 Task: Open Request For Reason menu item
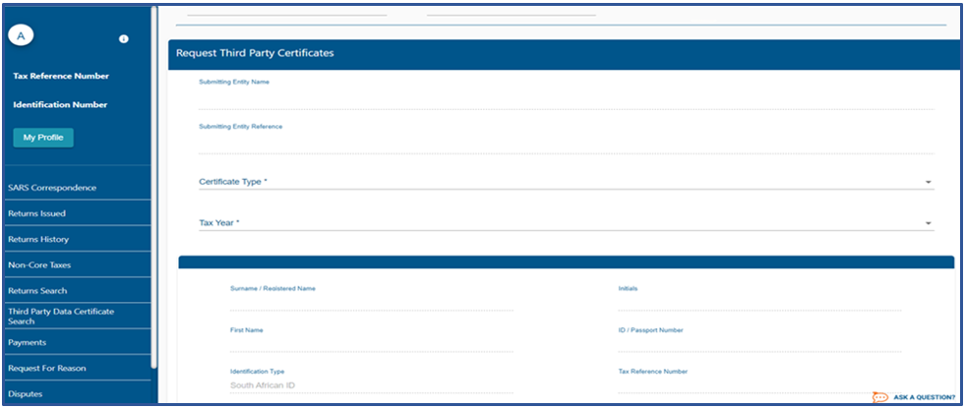(x=46, y=368)
